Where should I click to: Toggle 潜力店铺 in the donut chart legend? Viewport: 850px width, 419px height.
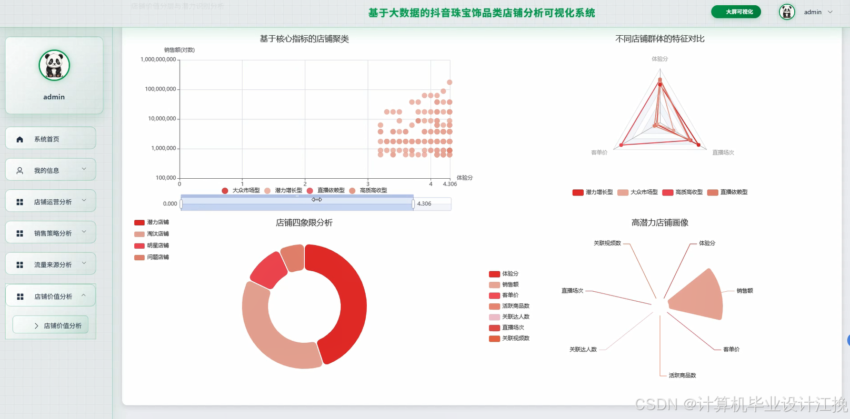coord(152,222)
